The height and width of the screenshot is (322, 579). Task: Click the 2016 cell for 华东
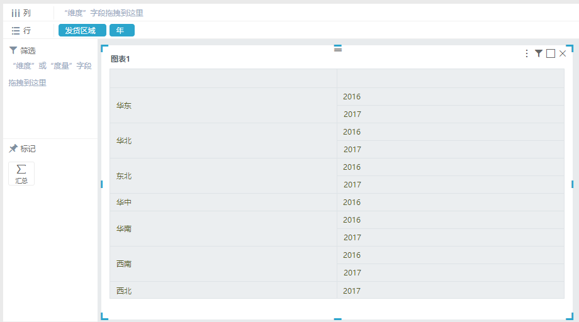coord(451,97)
